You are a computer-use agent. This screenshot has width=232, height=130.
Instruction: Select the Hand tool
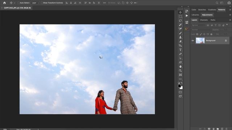click(x=180, y=66)
